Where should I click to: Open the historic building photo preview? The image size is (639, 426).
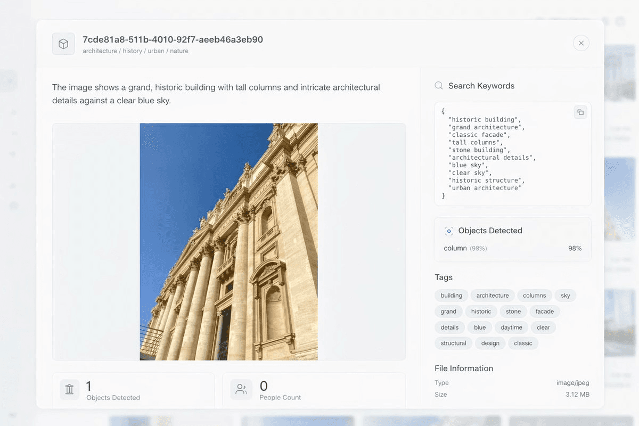229,242
